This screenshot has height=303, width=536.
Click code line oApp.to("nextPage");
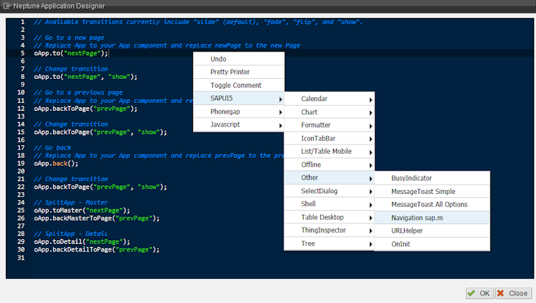(x=71, y=54)
